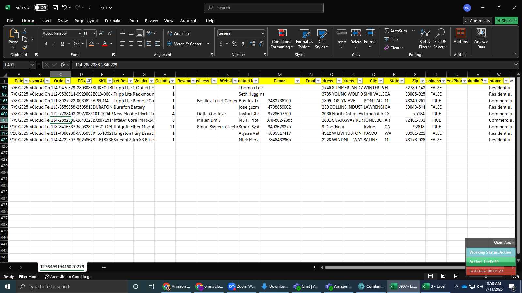Click the Cut scissors icon
Image resolution: width=522 pixels, height=293 pixels.
(25, 31)
